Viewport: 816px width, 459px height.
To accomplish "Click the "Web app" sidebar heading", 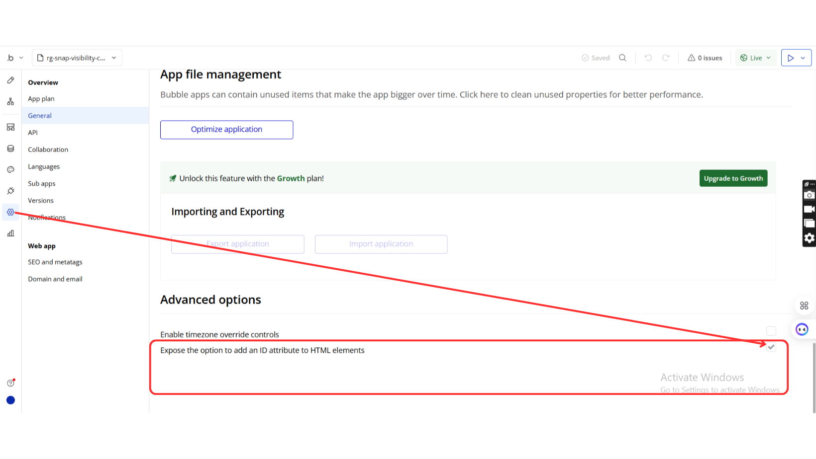I will [x=42, y=246].
